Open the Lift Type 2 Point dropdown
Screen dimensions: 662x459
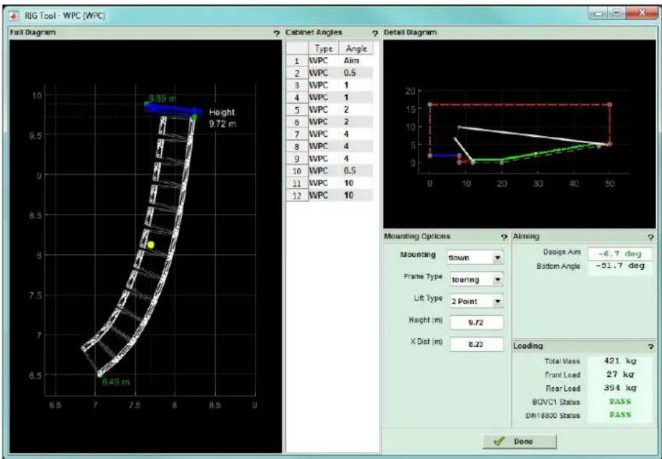[476, 301]
